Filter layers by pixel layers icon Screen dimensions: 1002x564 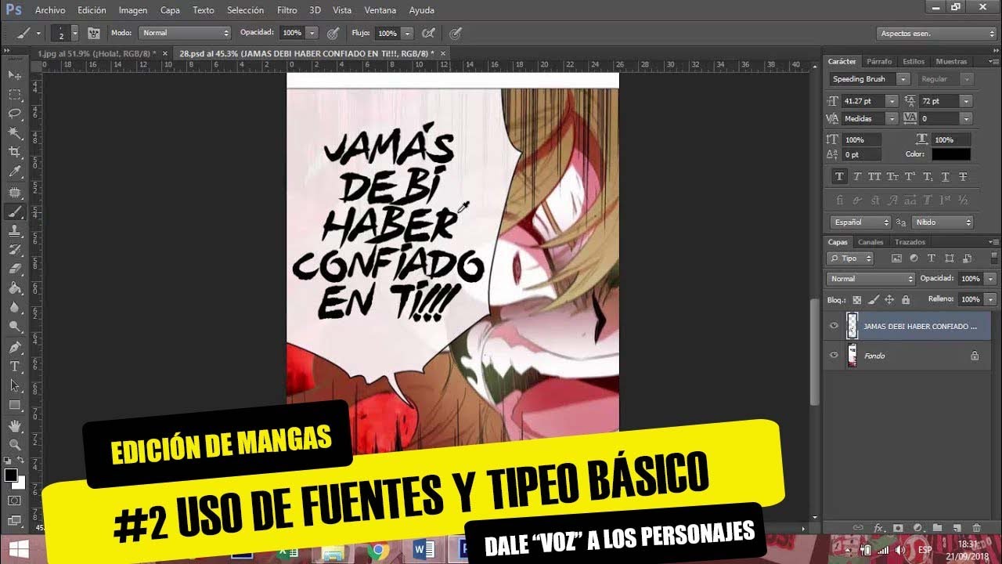[x=896, y=258]
